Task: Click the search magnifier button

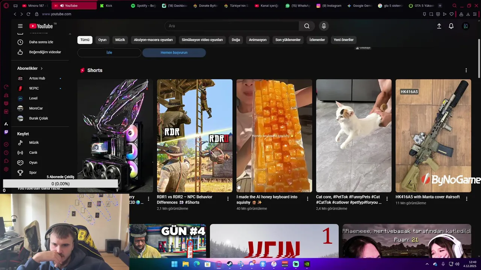Action: click(x=307, y=26)
